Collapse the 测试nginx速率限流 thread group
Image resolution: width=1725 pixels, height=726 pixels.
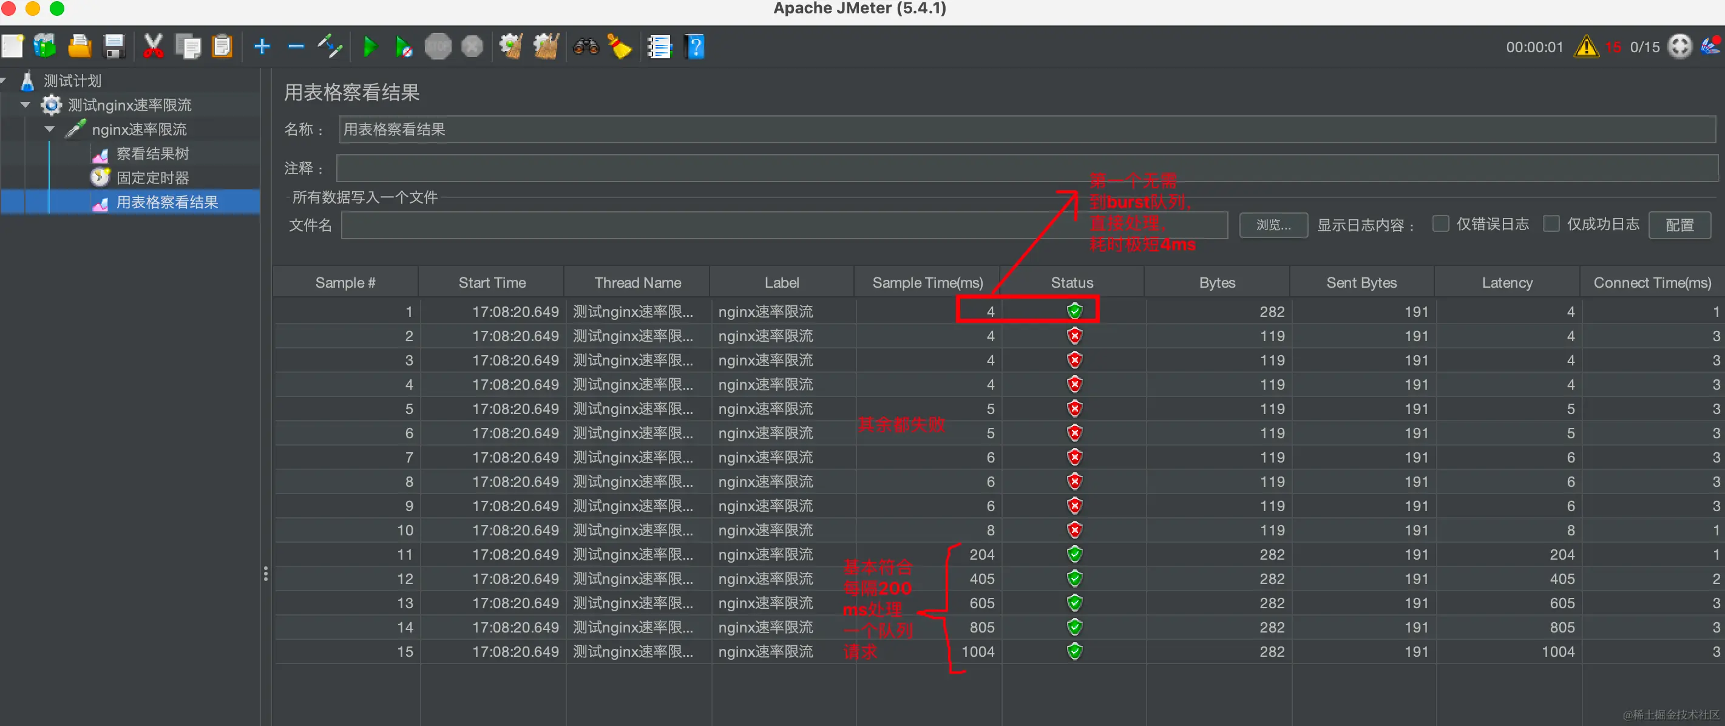[25, 105]
